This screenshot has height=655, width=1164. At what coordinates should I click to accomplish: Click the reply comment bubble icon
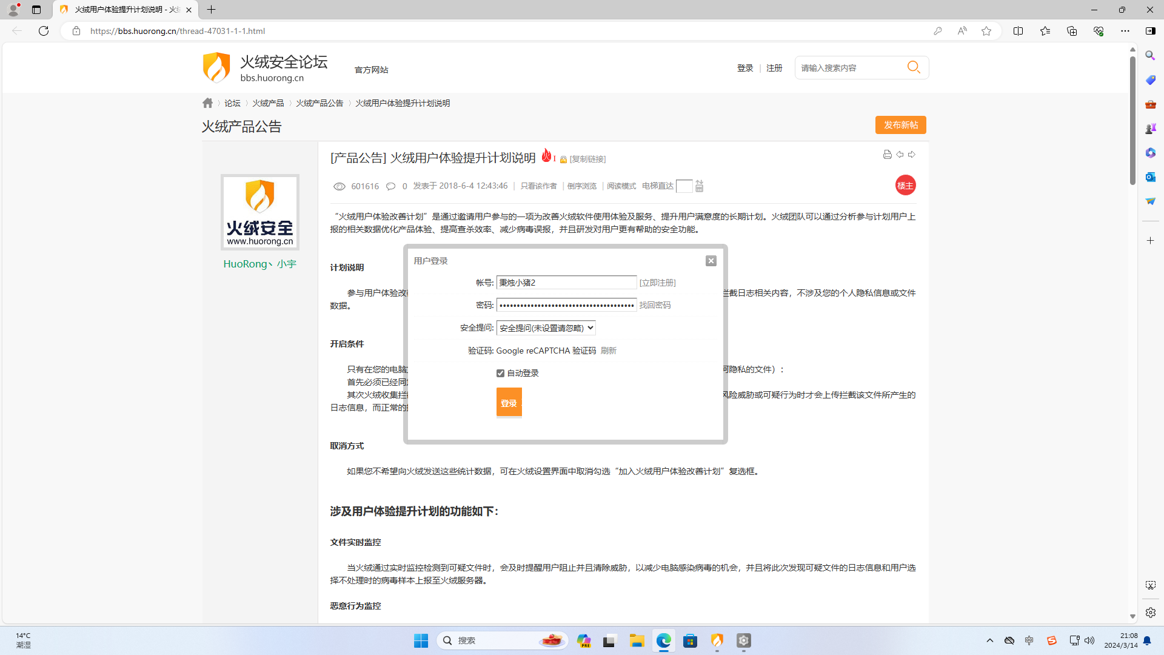391,186
